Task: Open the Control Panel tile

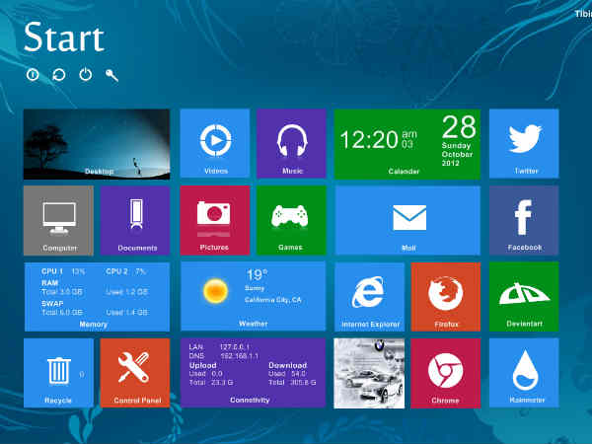Action: pyautogui.click(x=135, y=373)
